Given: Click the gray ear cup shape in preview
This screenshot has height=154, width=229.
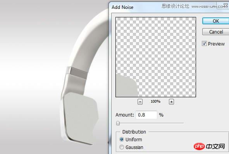Looking at the screenshot, I should click(127, 86).
